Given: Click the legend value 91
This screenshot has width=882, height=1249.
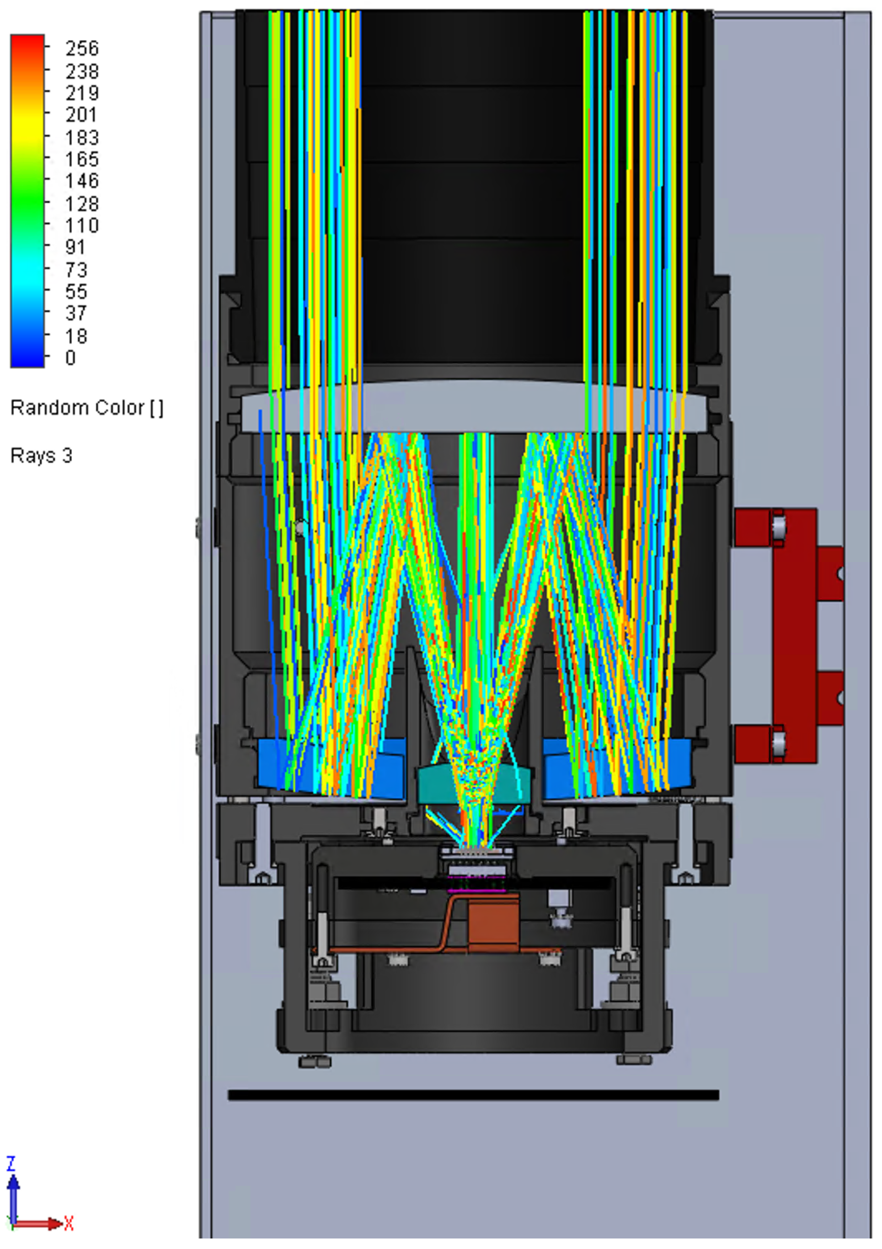Looking at the screenshot, I should tap(75, 247).
